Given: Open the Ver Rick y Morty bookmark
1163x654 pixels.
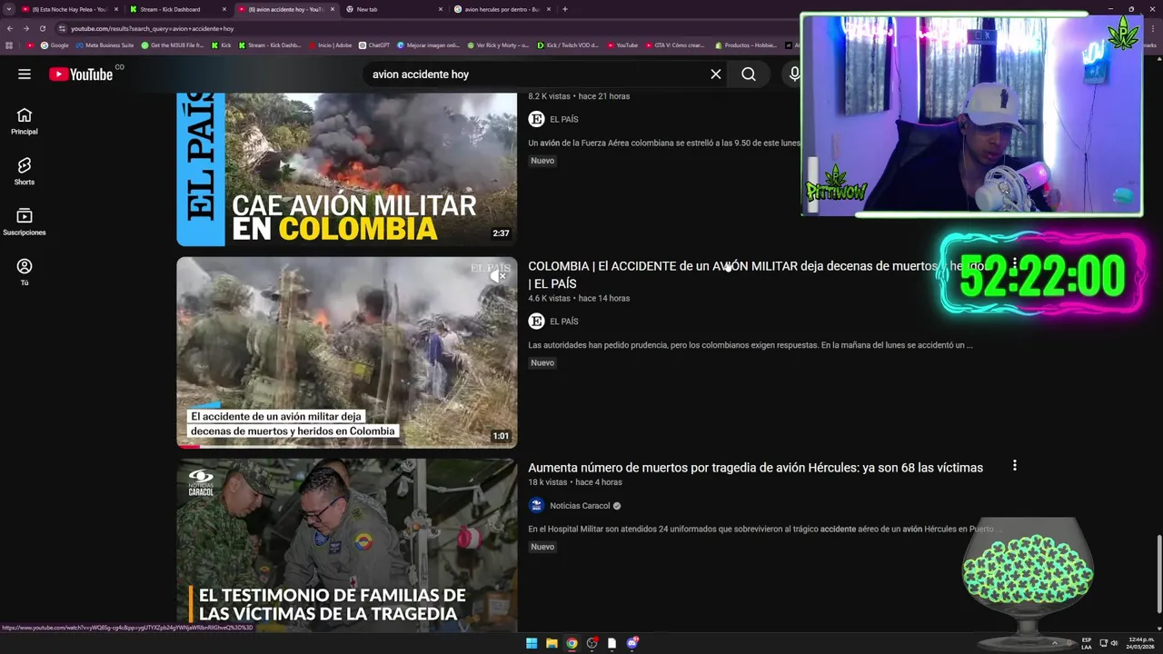Looking at the screenshot, I should pos(498,45).
